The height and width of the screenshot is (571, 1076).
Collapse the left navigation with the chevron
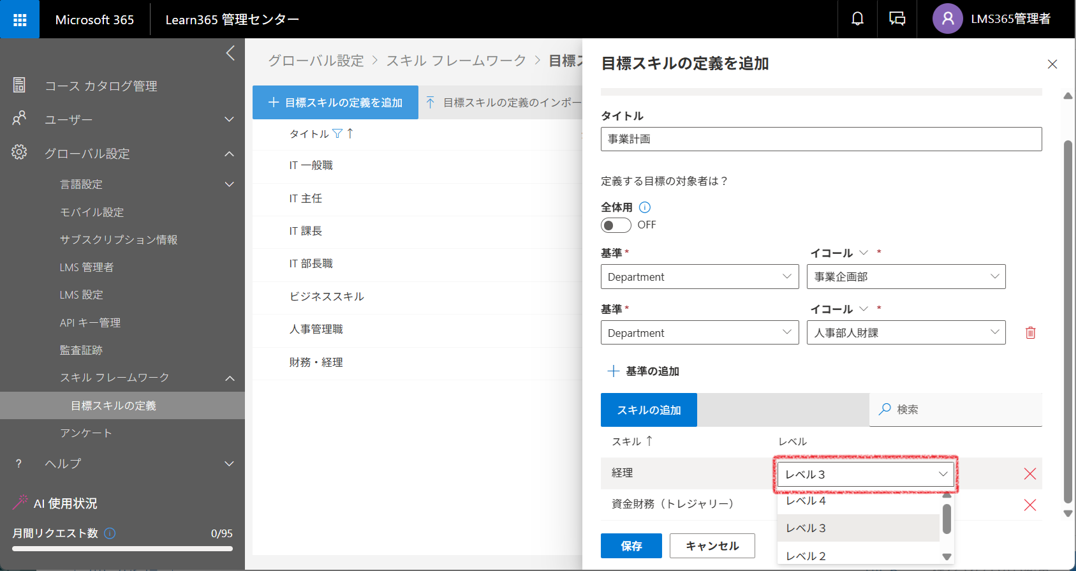[x=230, y=53]
